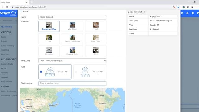
Task: Choose the AC + Fit AP radio button
Action: (76, 72)
